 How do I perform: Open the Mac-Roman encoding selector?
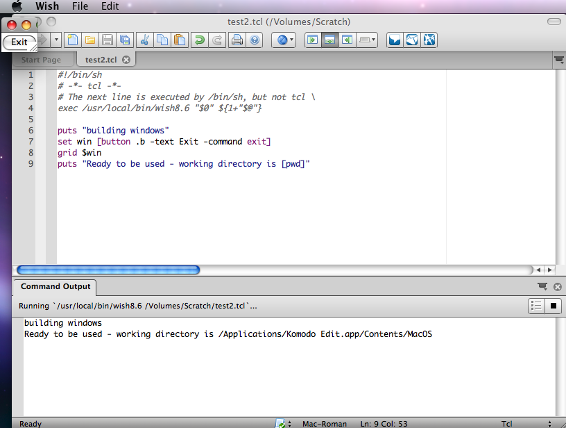click(x=325, y=424)
